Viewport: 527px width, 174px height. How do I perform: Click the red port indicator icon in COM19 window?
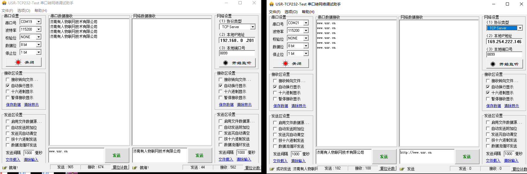pos(18,62)
